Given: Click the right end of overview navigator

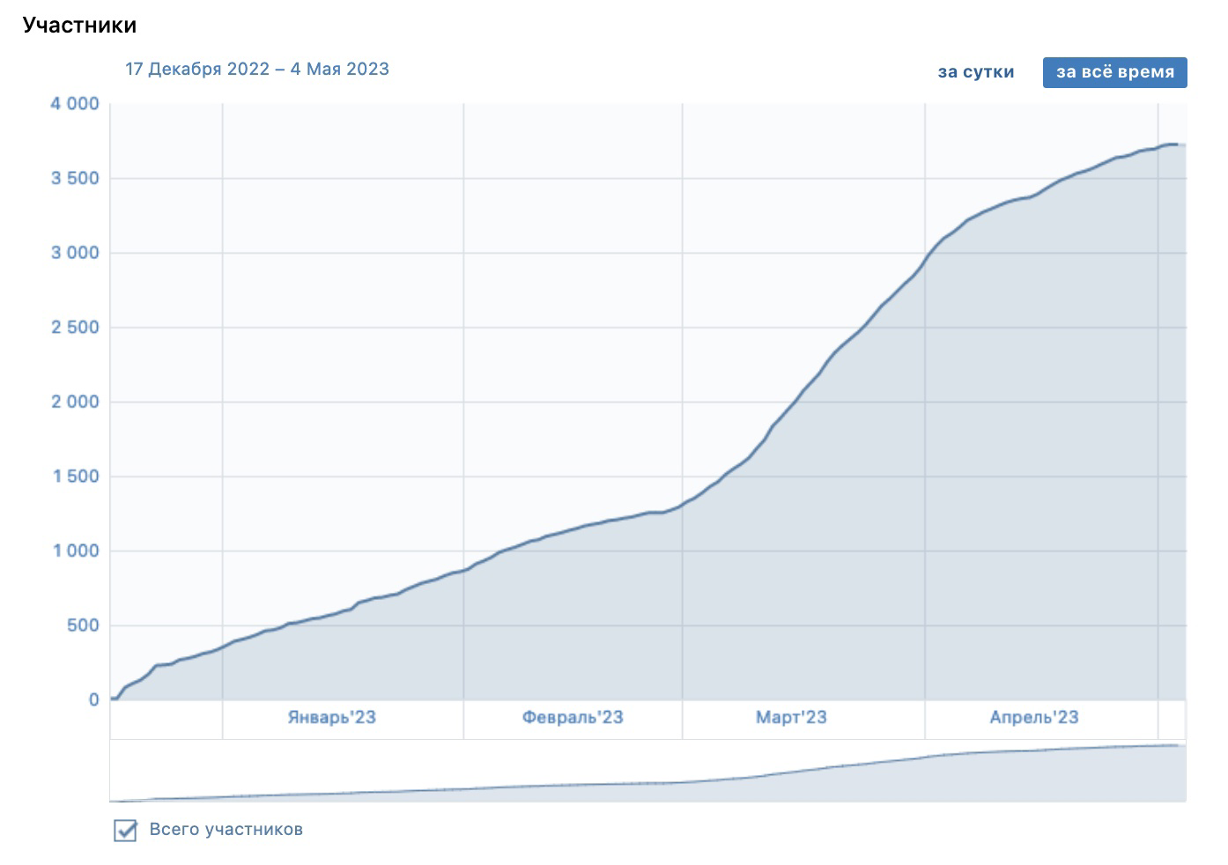Looking at the screenshot, I should pos(1184,772).
